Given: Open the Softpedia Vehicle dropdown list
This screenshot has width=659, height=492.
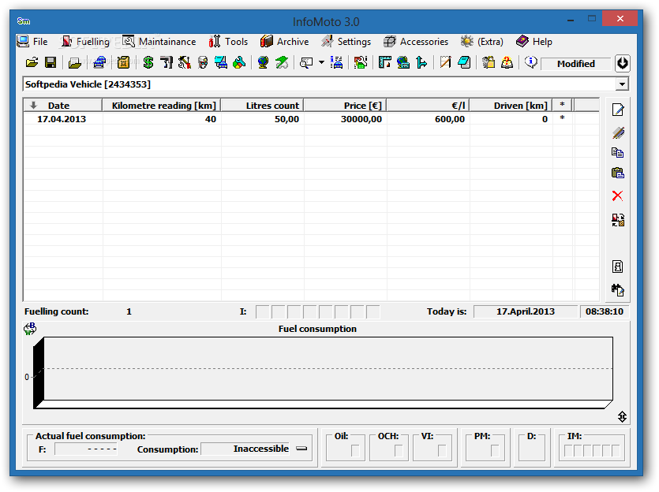Looking at the screenshot, I should 622,84.
